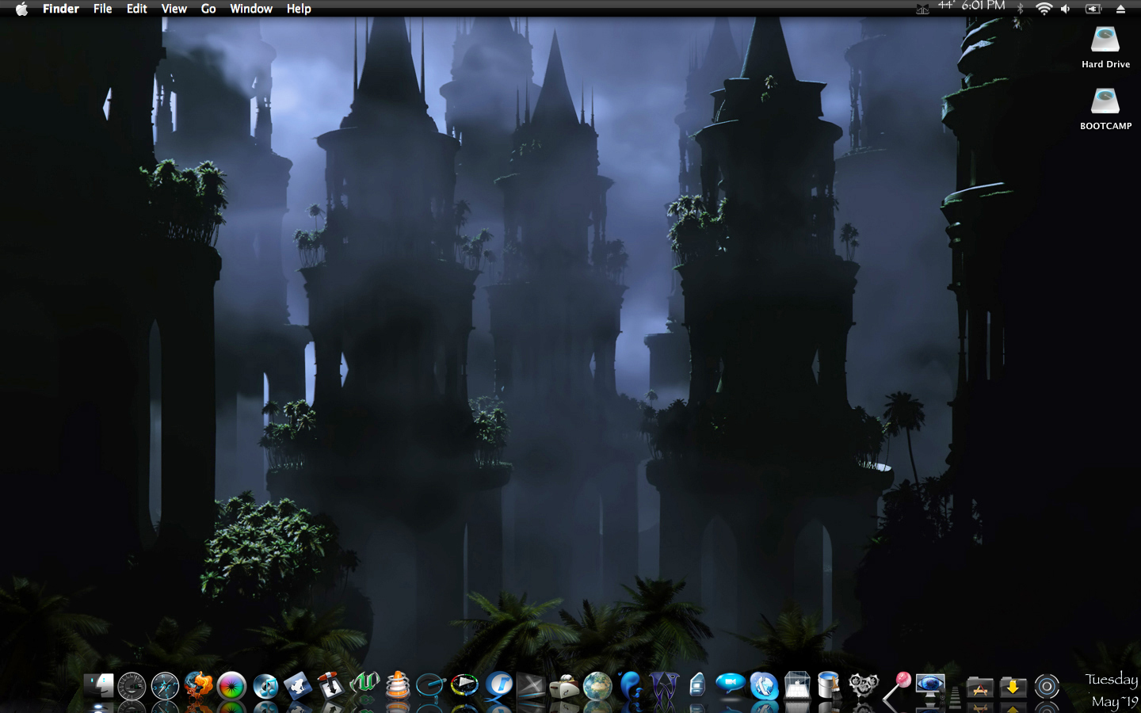Open the pink lollipop Dock icon
The height and width of the screenshot is (713, 1141).
(897, 685)
